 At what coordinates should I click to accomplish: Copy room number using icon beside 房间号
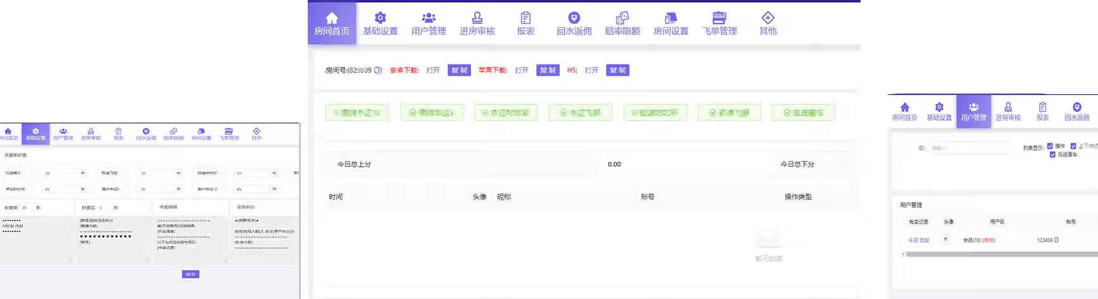pos(378,70)
